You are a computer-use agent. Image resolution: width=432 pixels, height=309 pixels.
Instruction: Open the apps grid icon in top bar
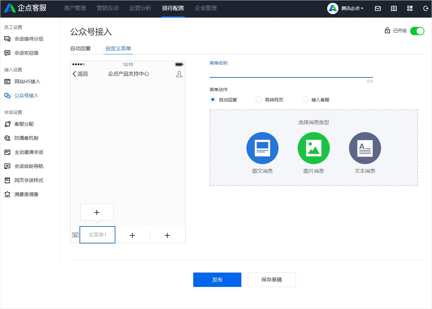click(x=410, y=8)
